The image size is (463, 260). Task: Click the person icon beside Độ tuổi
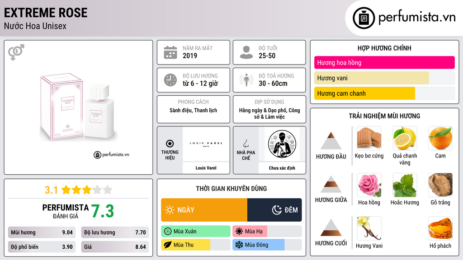[x=246, y=52]
